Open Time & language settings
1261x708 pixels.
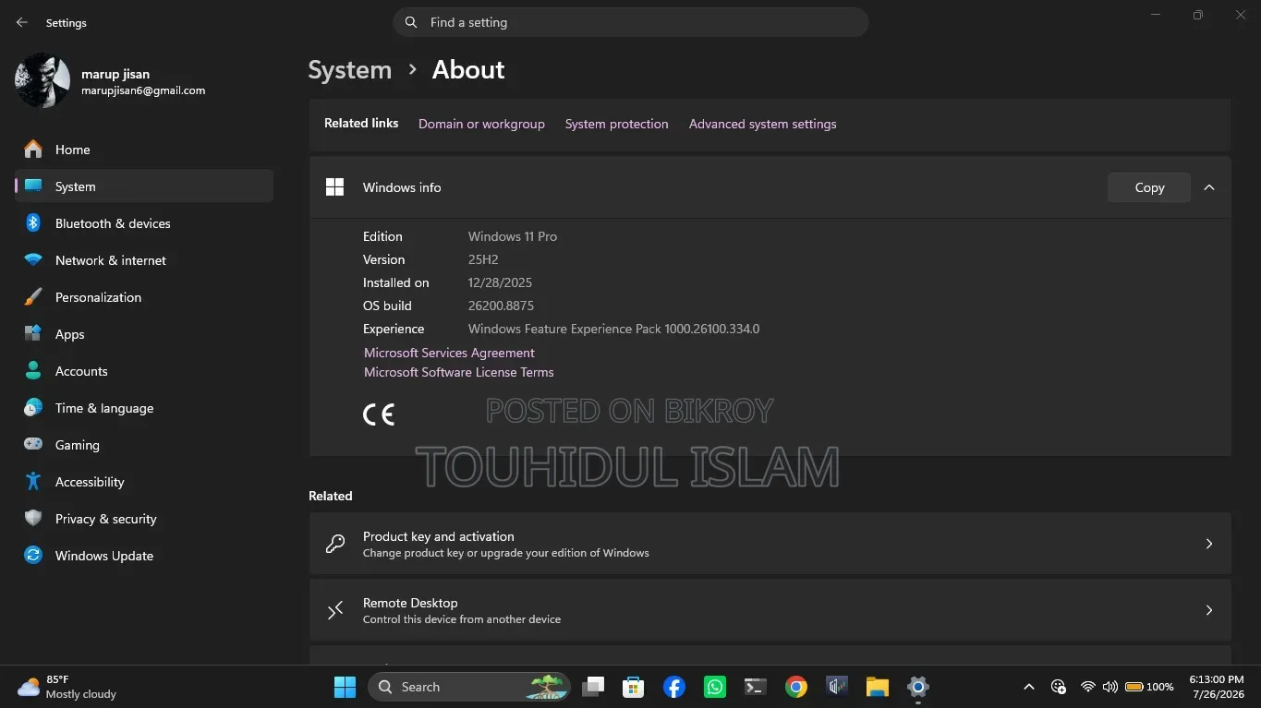click(144, 408)
